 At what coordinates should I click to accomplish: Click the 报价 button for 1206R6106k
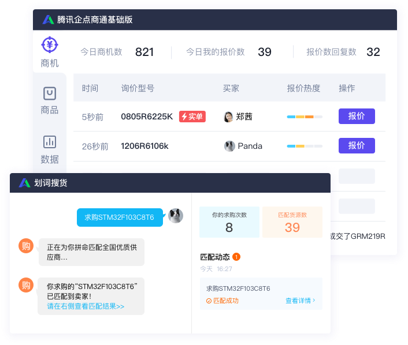[x=357, y=145]
